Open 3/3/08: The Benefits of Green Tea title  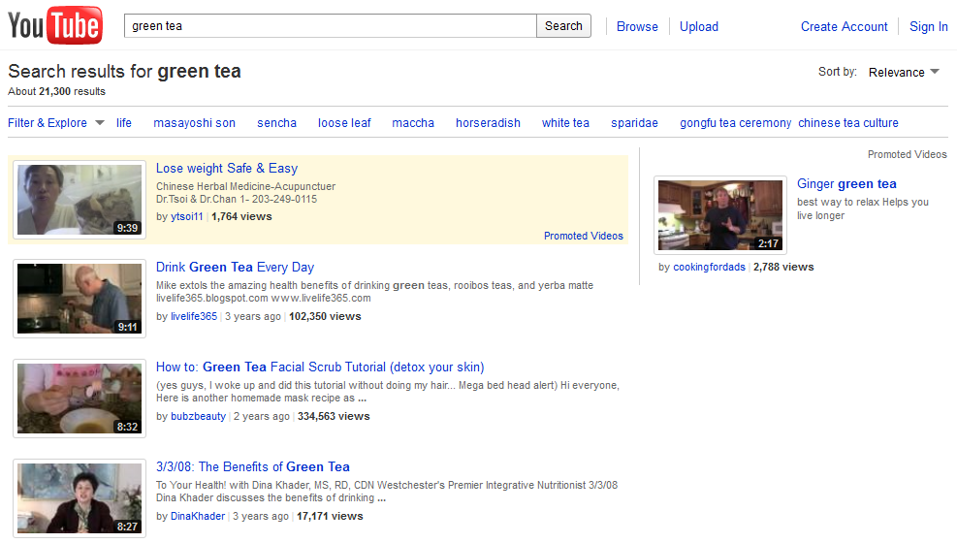(253, 467)
